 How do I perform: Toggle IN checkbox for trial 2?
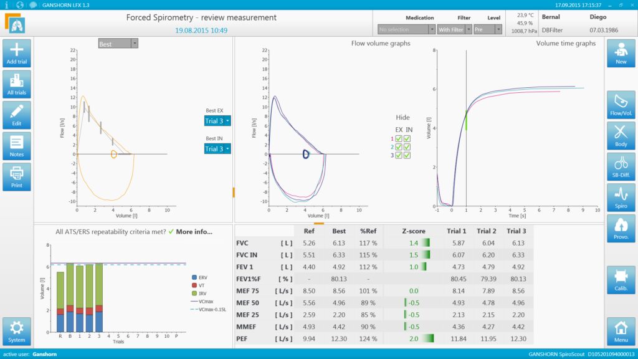[x=407, y=147]
